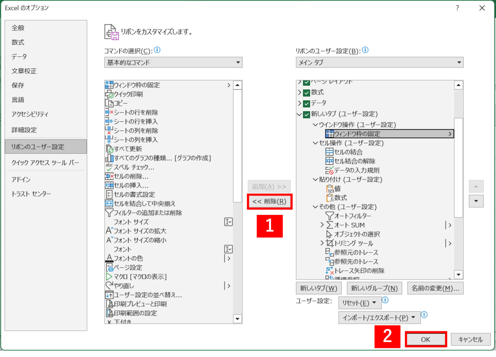Click the << 削除(R) button
The width and height of the screenshot is (496, 357).
click(270, 201)
